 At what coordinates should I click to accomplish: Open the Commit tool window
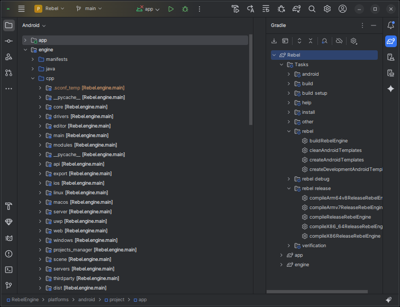(x=8, y=41)
